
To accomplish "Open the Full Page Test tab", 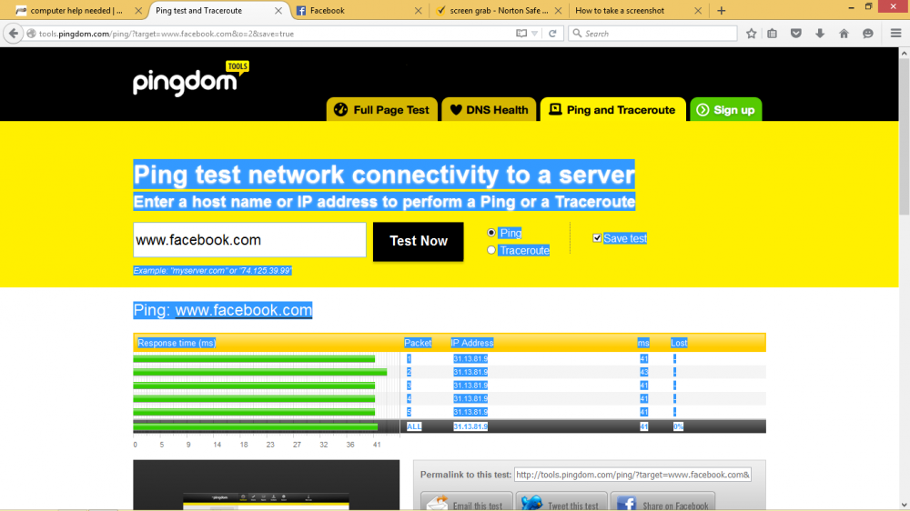I will [382, 110].
